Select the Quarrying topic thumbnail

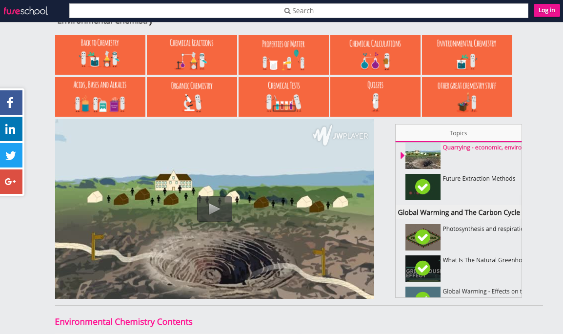pos(422,155)
